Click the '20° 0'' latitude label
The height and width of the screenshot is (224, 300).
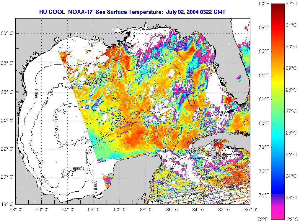coord(7,177)
